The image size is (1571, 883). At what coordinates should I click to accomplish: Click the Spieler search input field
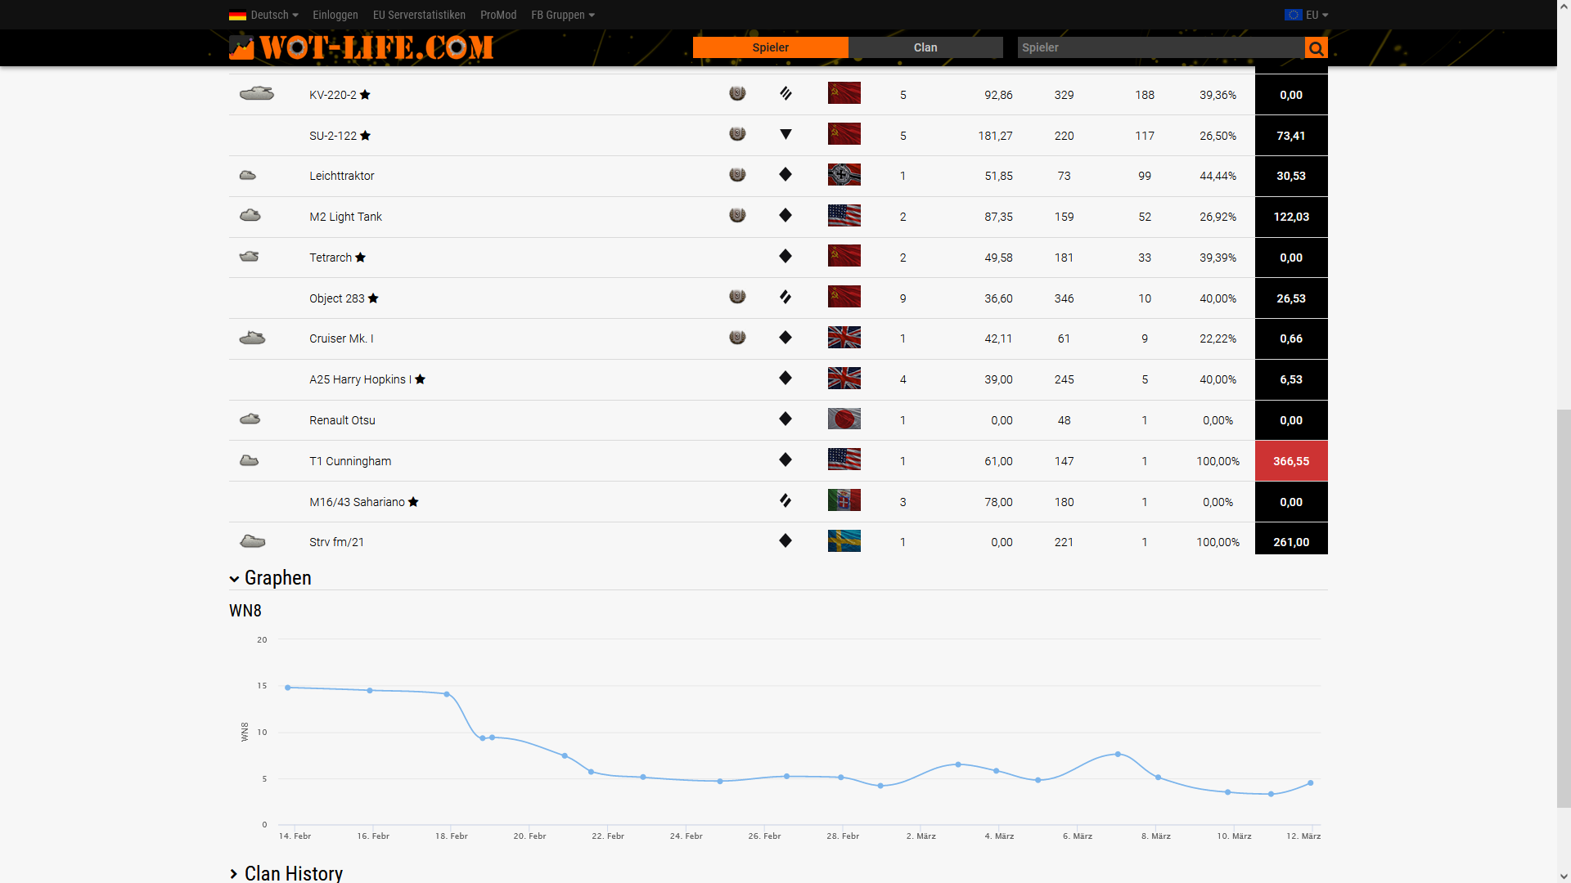[x=1160, y=47]
